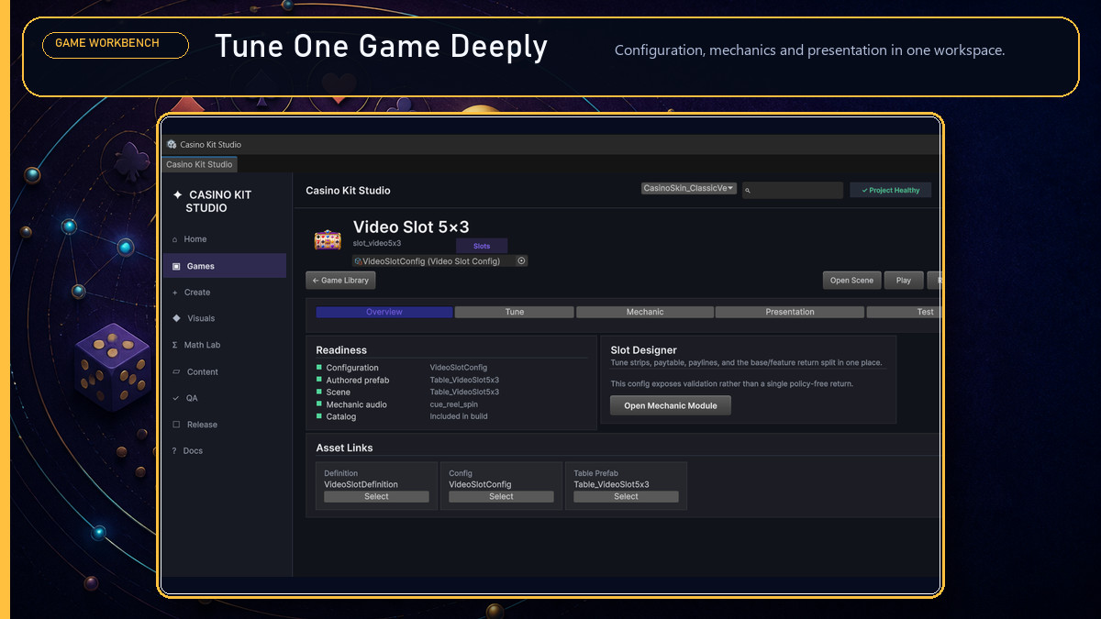Switch to the Overview tab
The height and width of the screenshot is (619, 1101).
coord(384,312)
